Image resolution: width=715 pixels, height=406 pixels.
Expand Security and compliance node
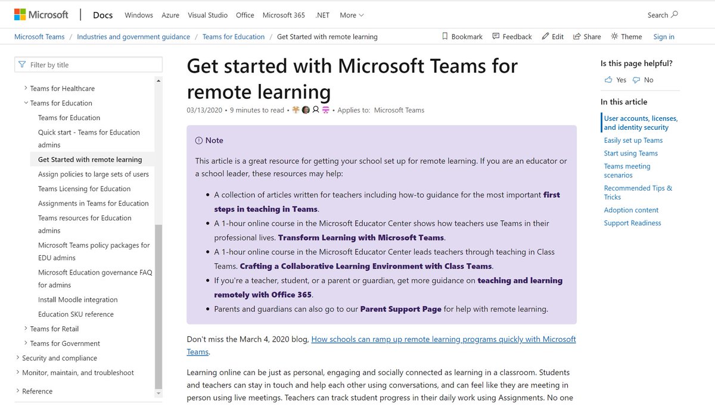17,358
